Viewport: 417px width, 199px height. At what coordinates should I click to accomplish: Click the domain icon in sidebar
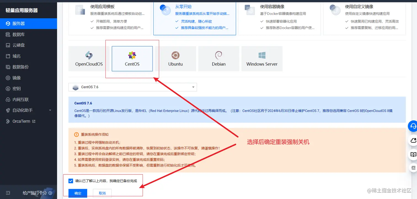pyautogui.click(x=8, y=56)
